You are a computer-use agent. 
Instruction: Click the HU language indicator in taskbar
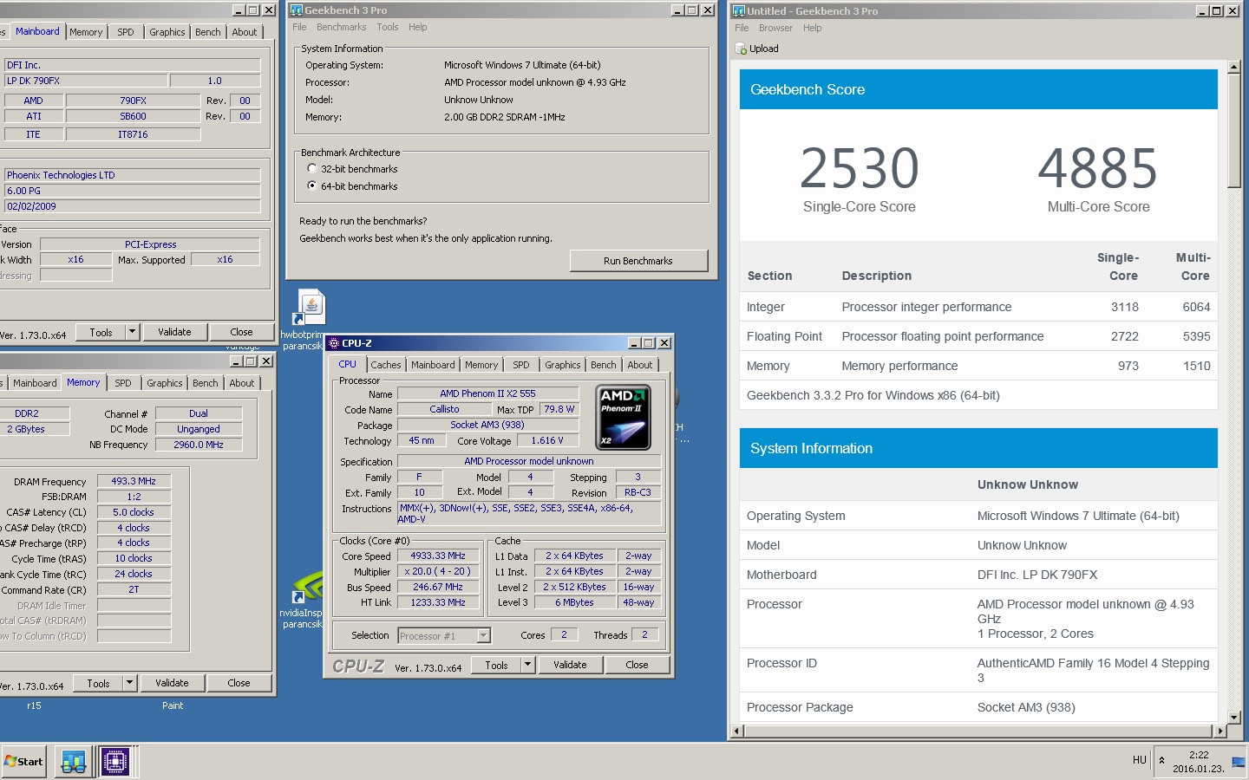coord(1139,760)
